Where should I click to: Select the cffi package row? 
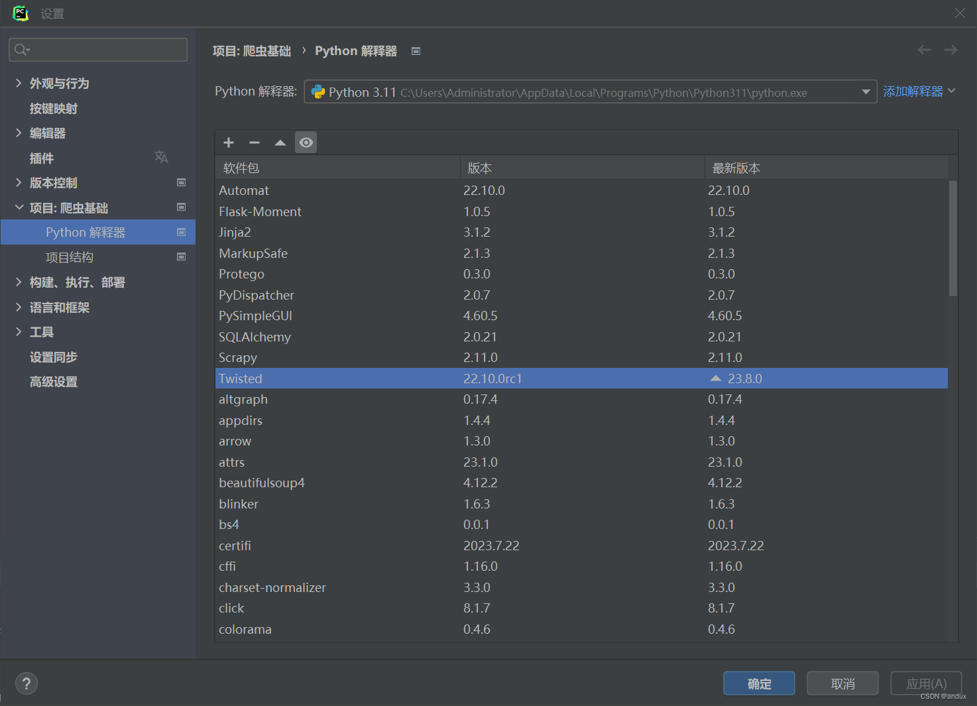(582, 566)
